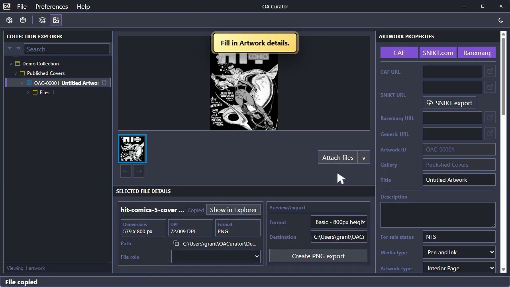
Task: Switch to the Raremarq tab
Action: coord(477,53)
